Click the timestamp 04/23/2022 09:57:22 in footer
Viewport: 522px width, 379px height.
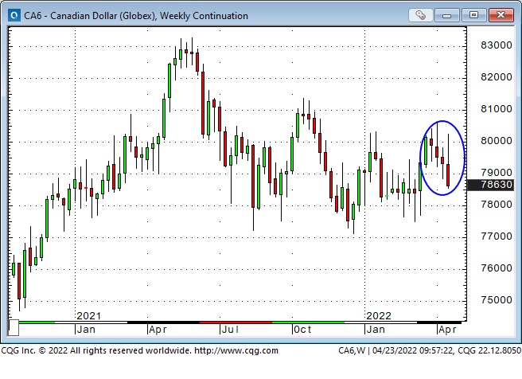(x=413, y=350)
